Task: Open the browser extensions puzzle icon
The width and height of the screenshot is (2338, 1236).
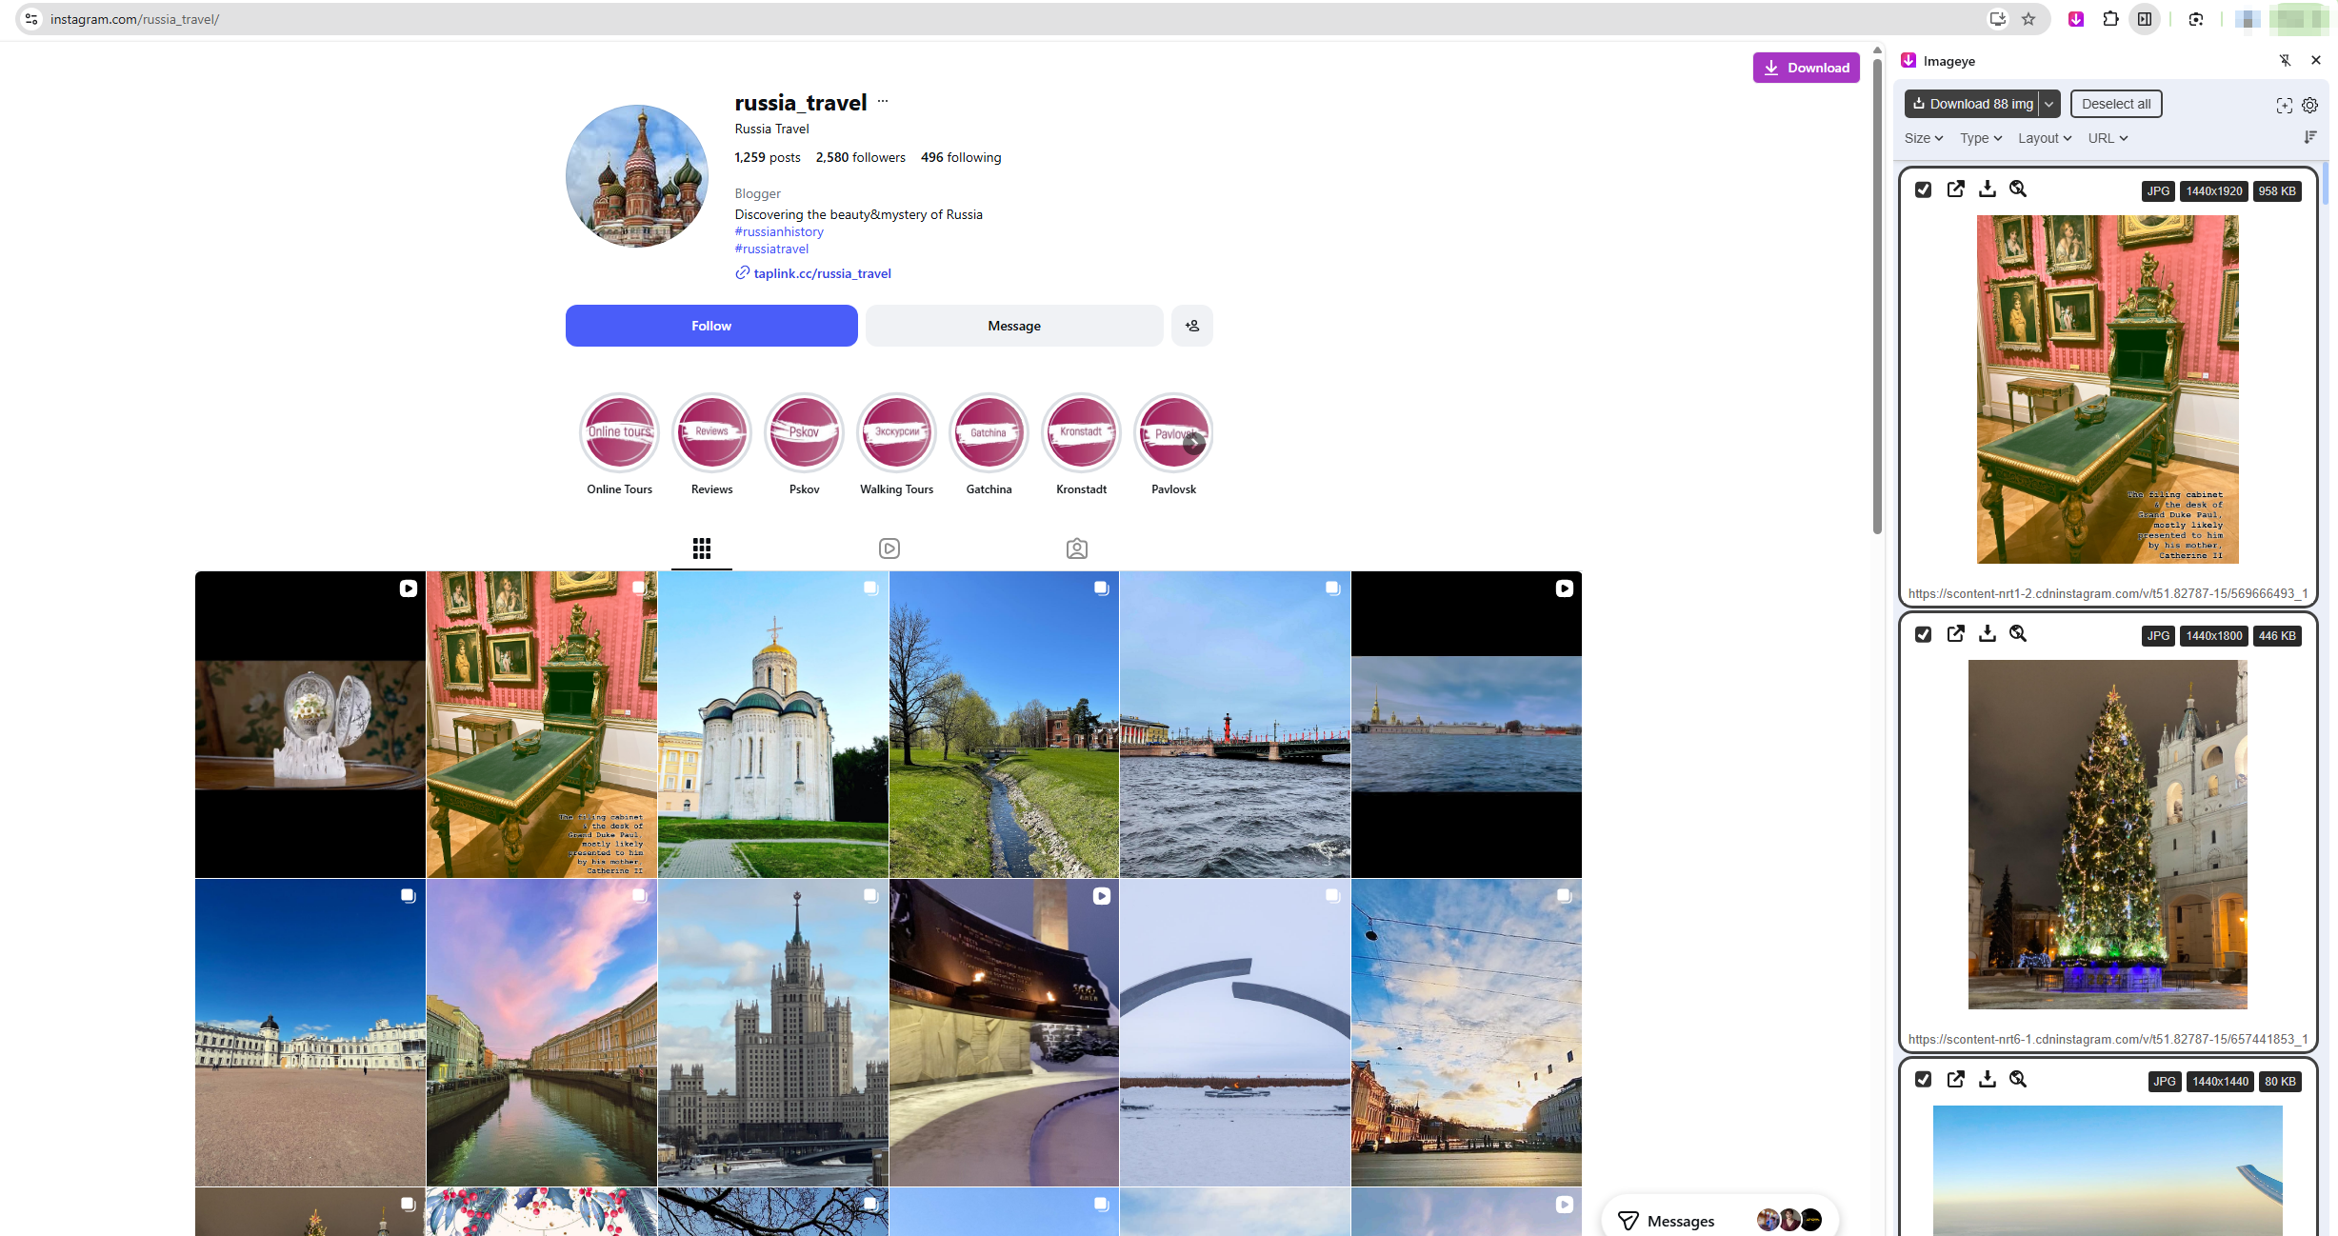Action: (2110, 19)
